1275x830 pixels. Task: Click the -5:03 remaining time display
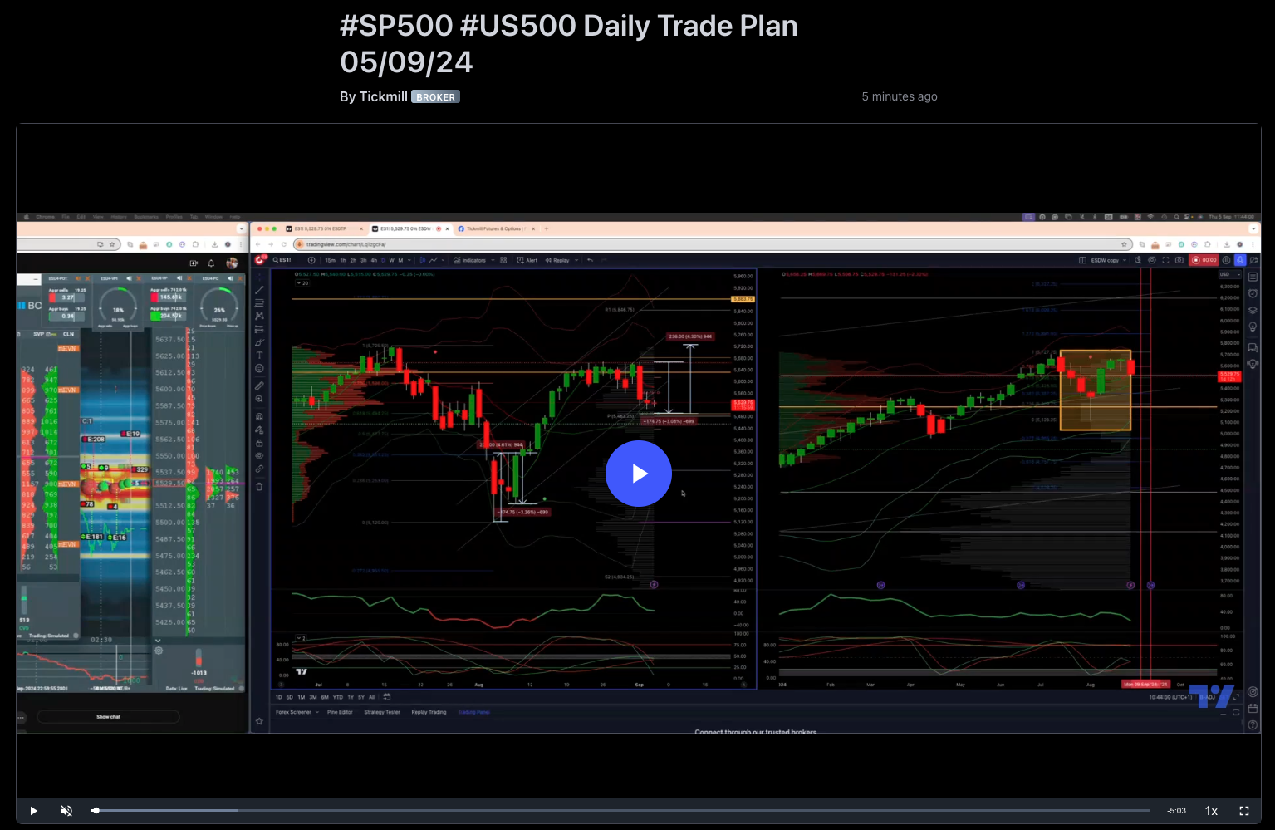[x=1176, y=811]
